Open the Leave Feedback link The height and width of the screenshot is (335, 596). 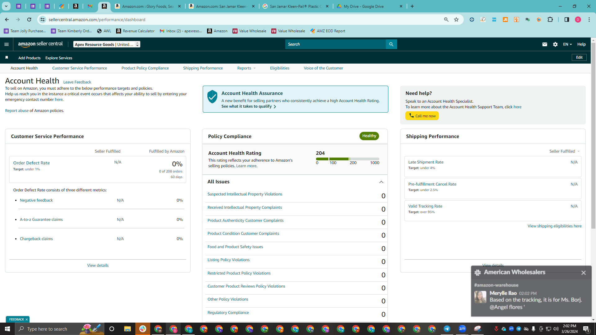[77, 82]
